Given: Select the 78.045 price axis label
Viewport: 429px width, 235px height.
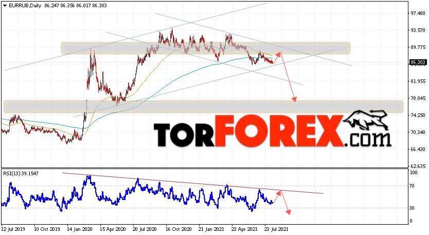Looking at the screenshot, I should click(418, 98).
